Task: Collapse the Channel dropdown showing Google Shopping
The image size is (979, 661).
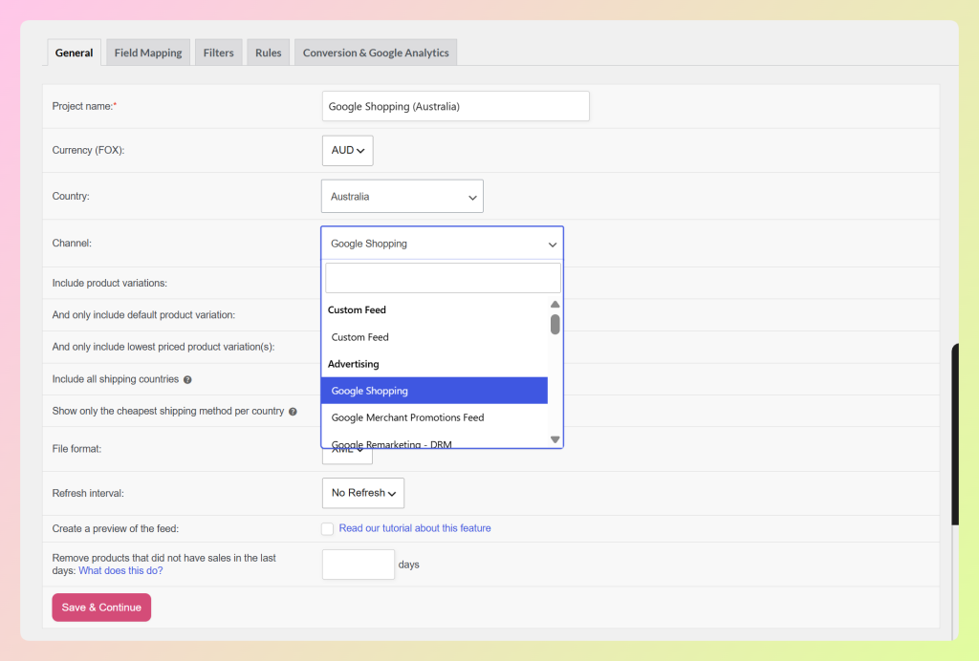Action: click(x=442, y=244)
